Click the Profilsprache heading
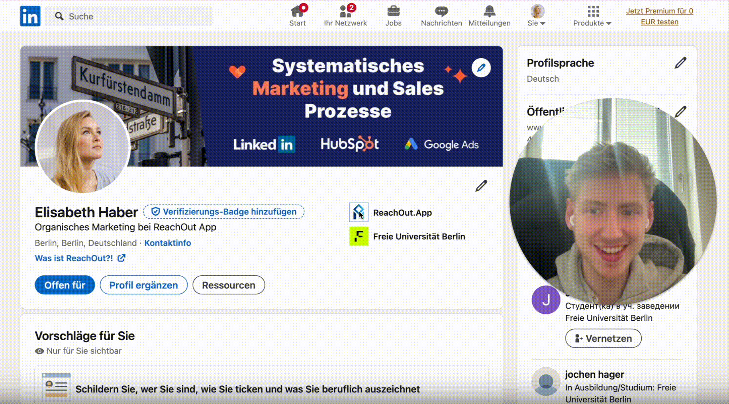Image resolution: width=729 pixels, height=404 pixels. pos(560,63)
